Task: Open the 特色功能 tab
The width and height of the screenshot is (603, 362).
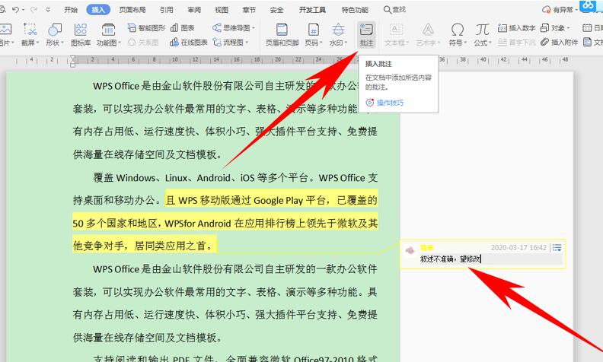Action: [355, 10]
